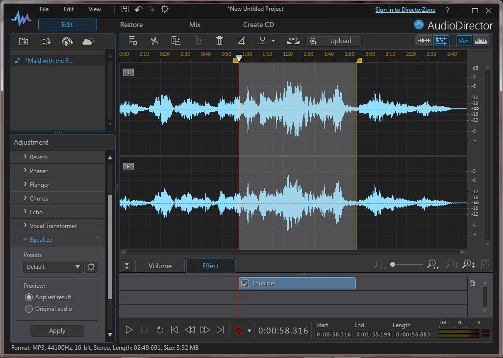Switch to spectral frequency view icon
The image size is (503, 358).
point(481,41)
